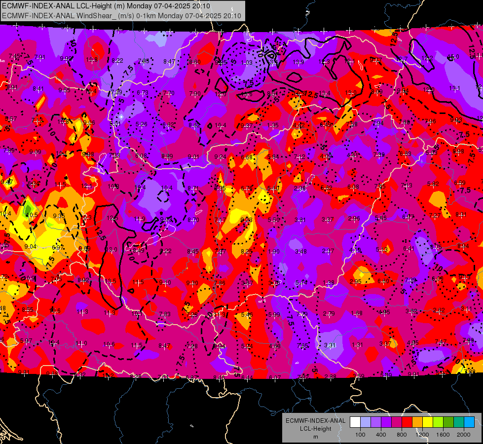Click the wind shear value 2.88
483x444 pixels.
click(330, 376)
